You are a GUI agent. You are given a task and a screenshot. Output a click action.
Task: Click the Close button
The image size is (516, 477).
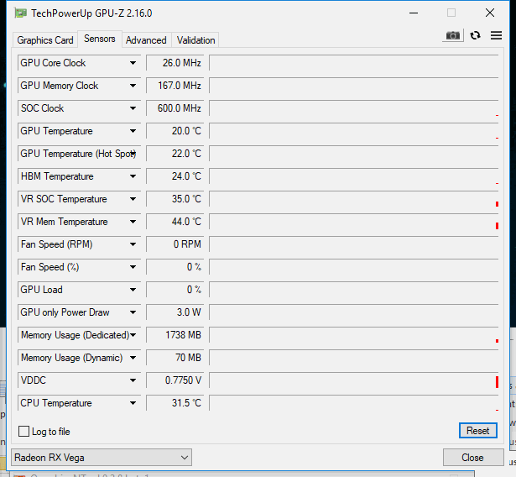[x=473, y=457]
